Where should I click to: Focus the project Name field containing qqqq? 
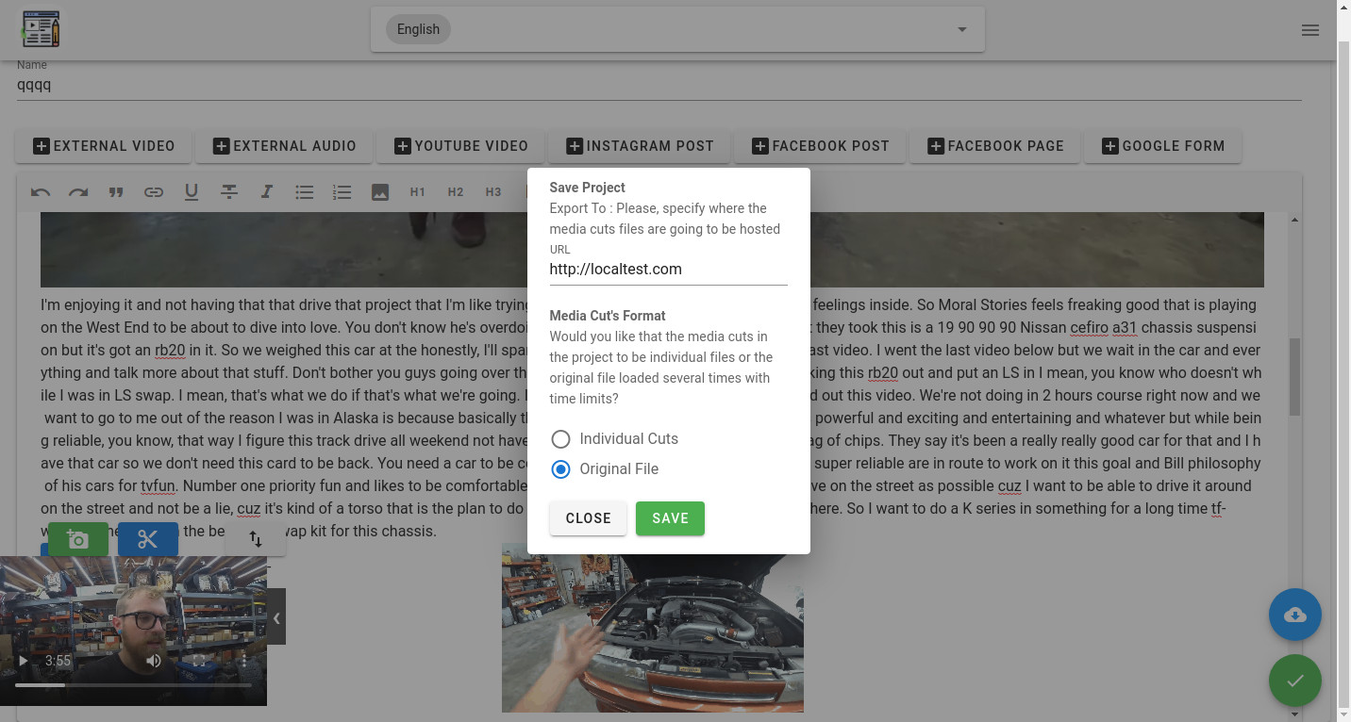tap(659, 85)
